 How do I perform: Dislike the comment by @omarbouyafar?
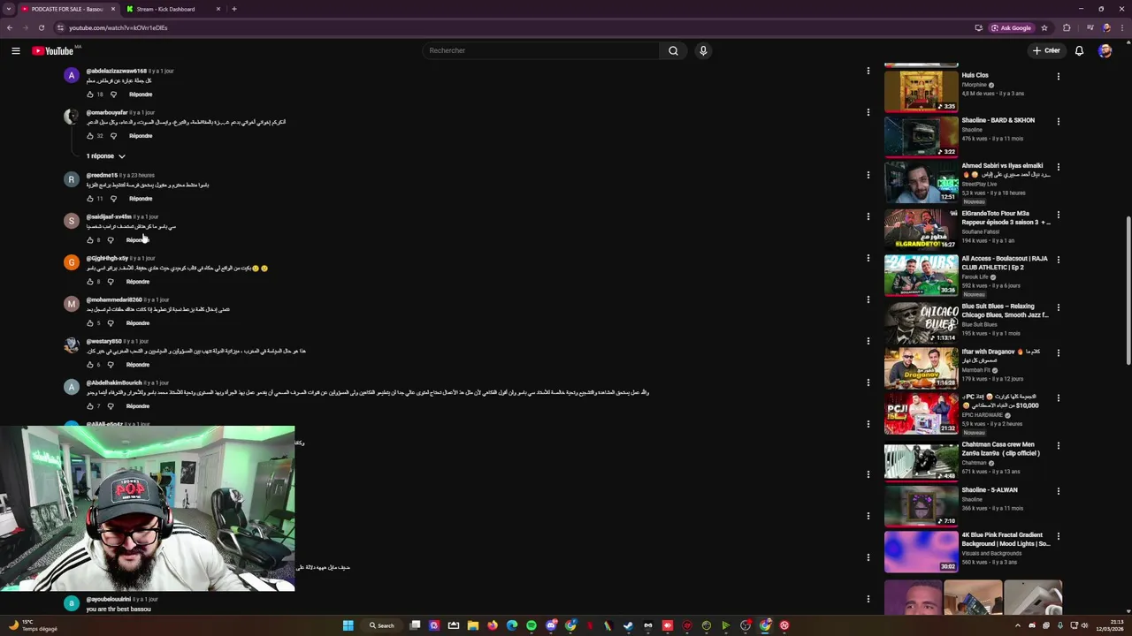113,136
